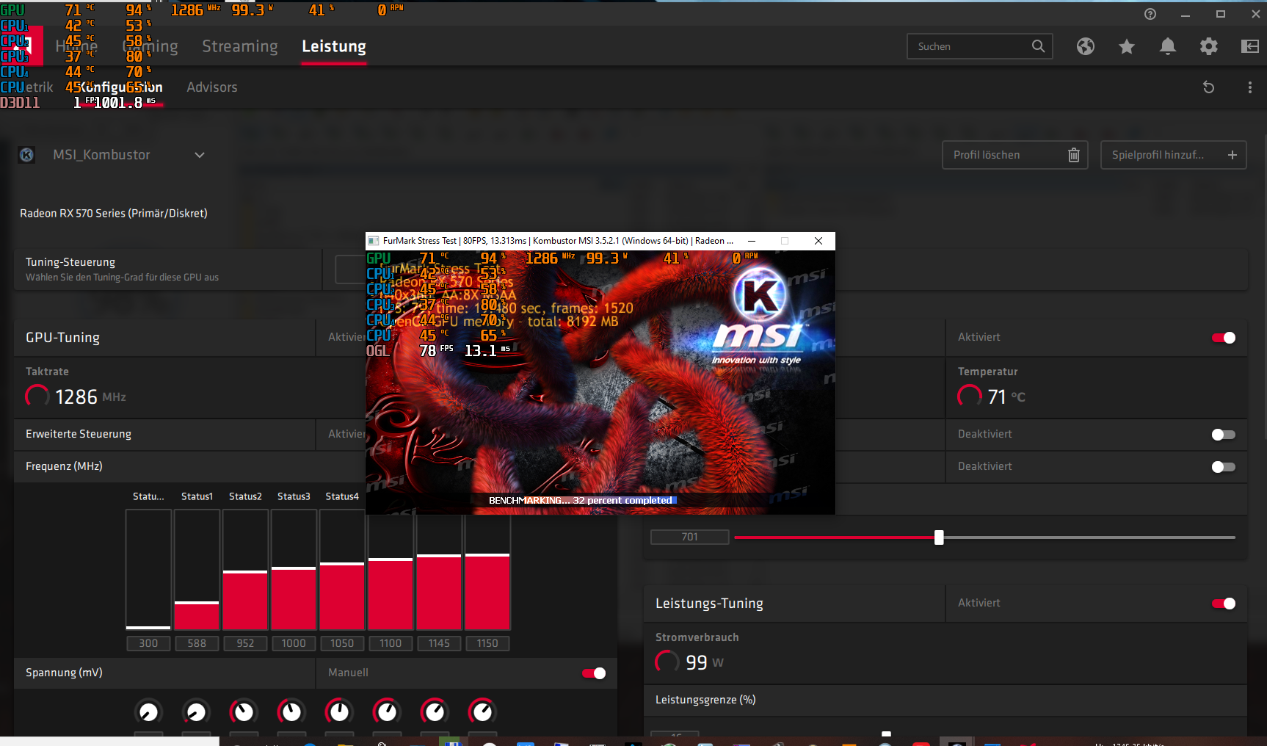The image size is (1267, 746).
Task: Click the reset arrow icon
Action: pyautogui.click(x=1209, y=87)
